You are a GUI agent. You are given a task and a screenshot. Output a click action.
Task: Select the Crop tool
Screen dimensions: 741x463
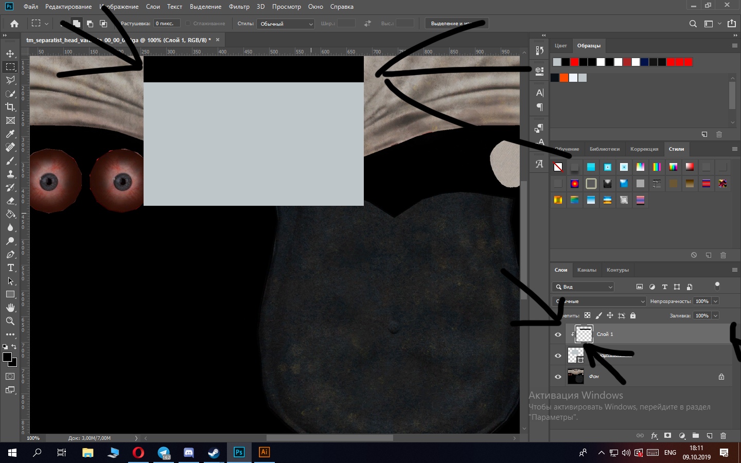pos(10,107)
